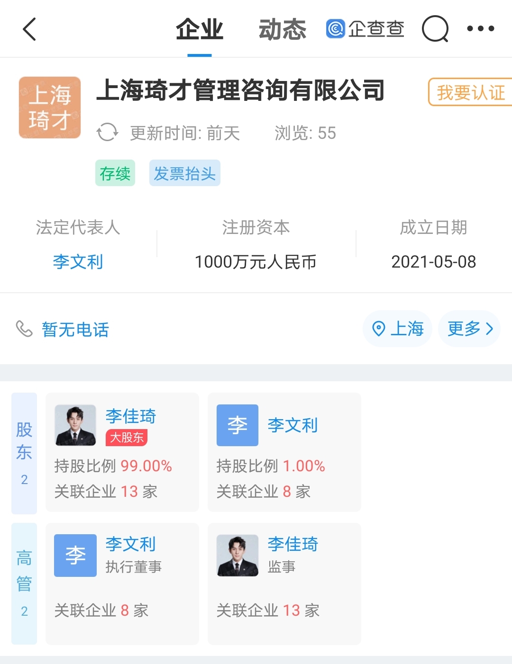
Task: Tap the 上海琦才 company logo
Action: point(50,108)
